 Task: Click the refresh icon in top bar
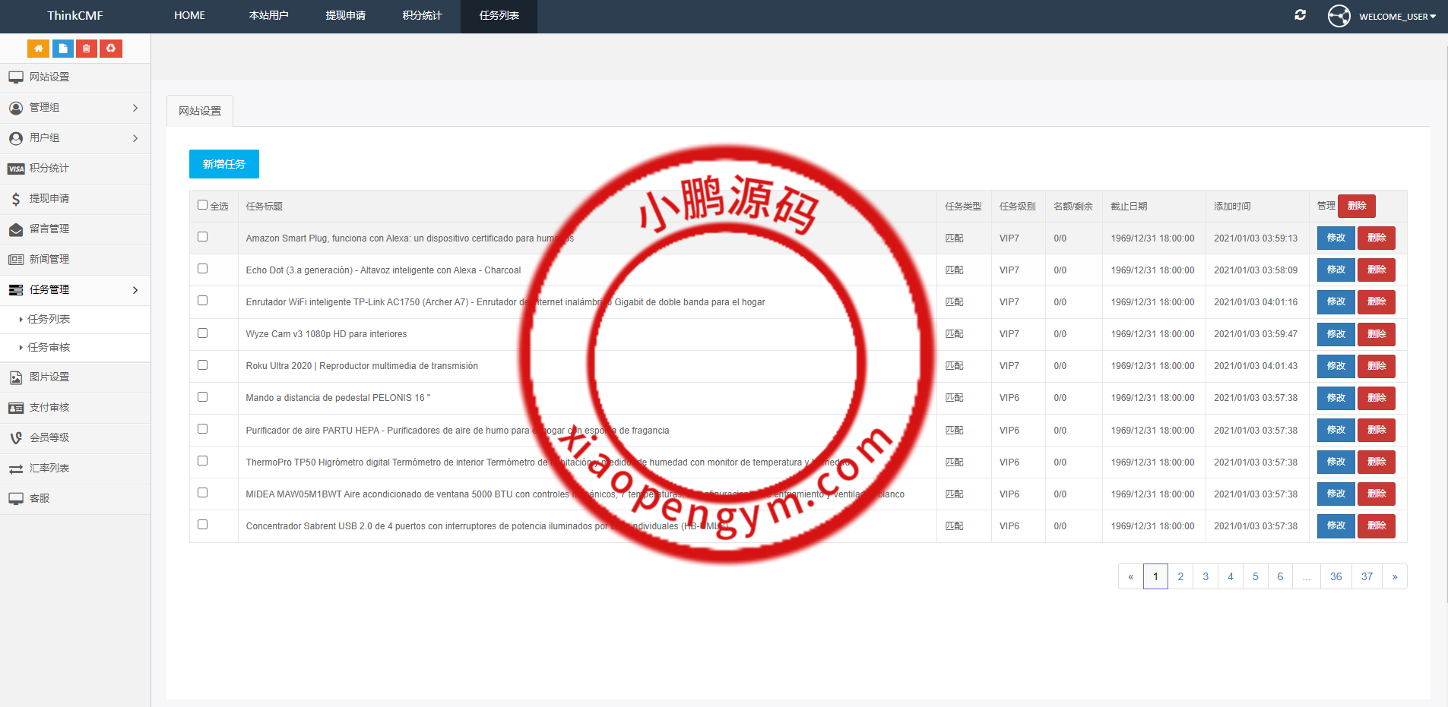pos(1300,15)
